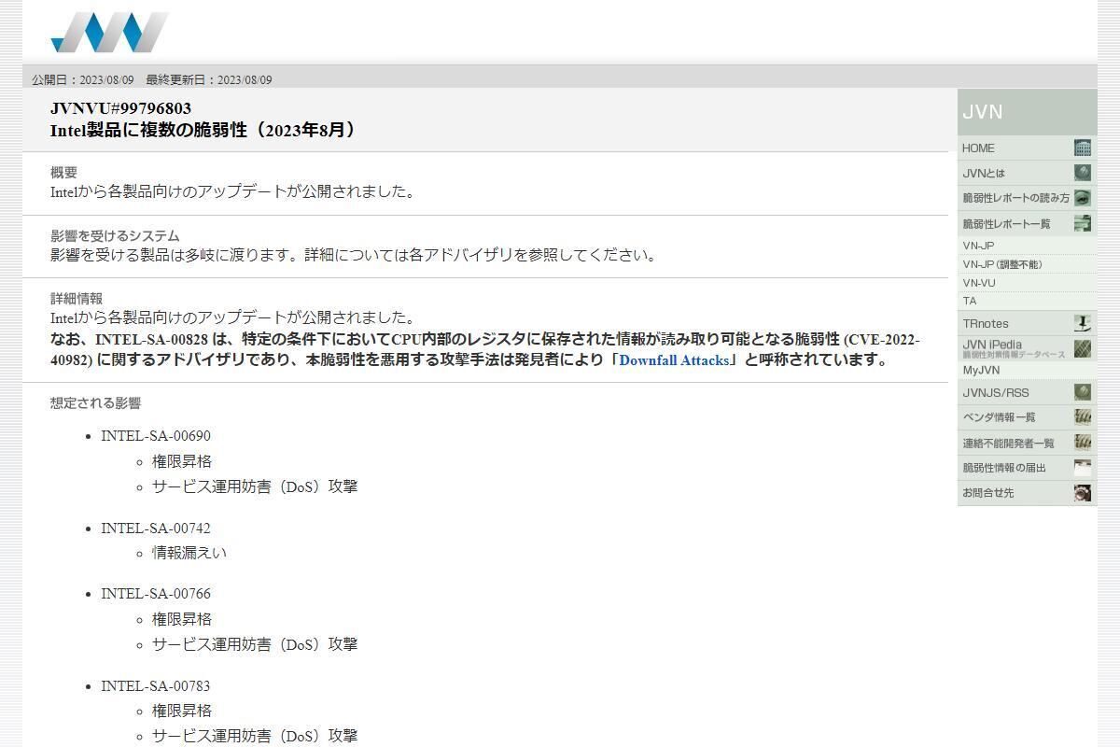Click the 詳細情報 section heading
The image size is (1120, 747).
pyautogui.click(x=77, y=299)
